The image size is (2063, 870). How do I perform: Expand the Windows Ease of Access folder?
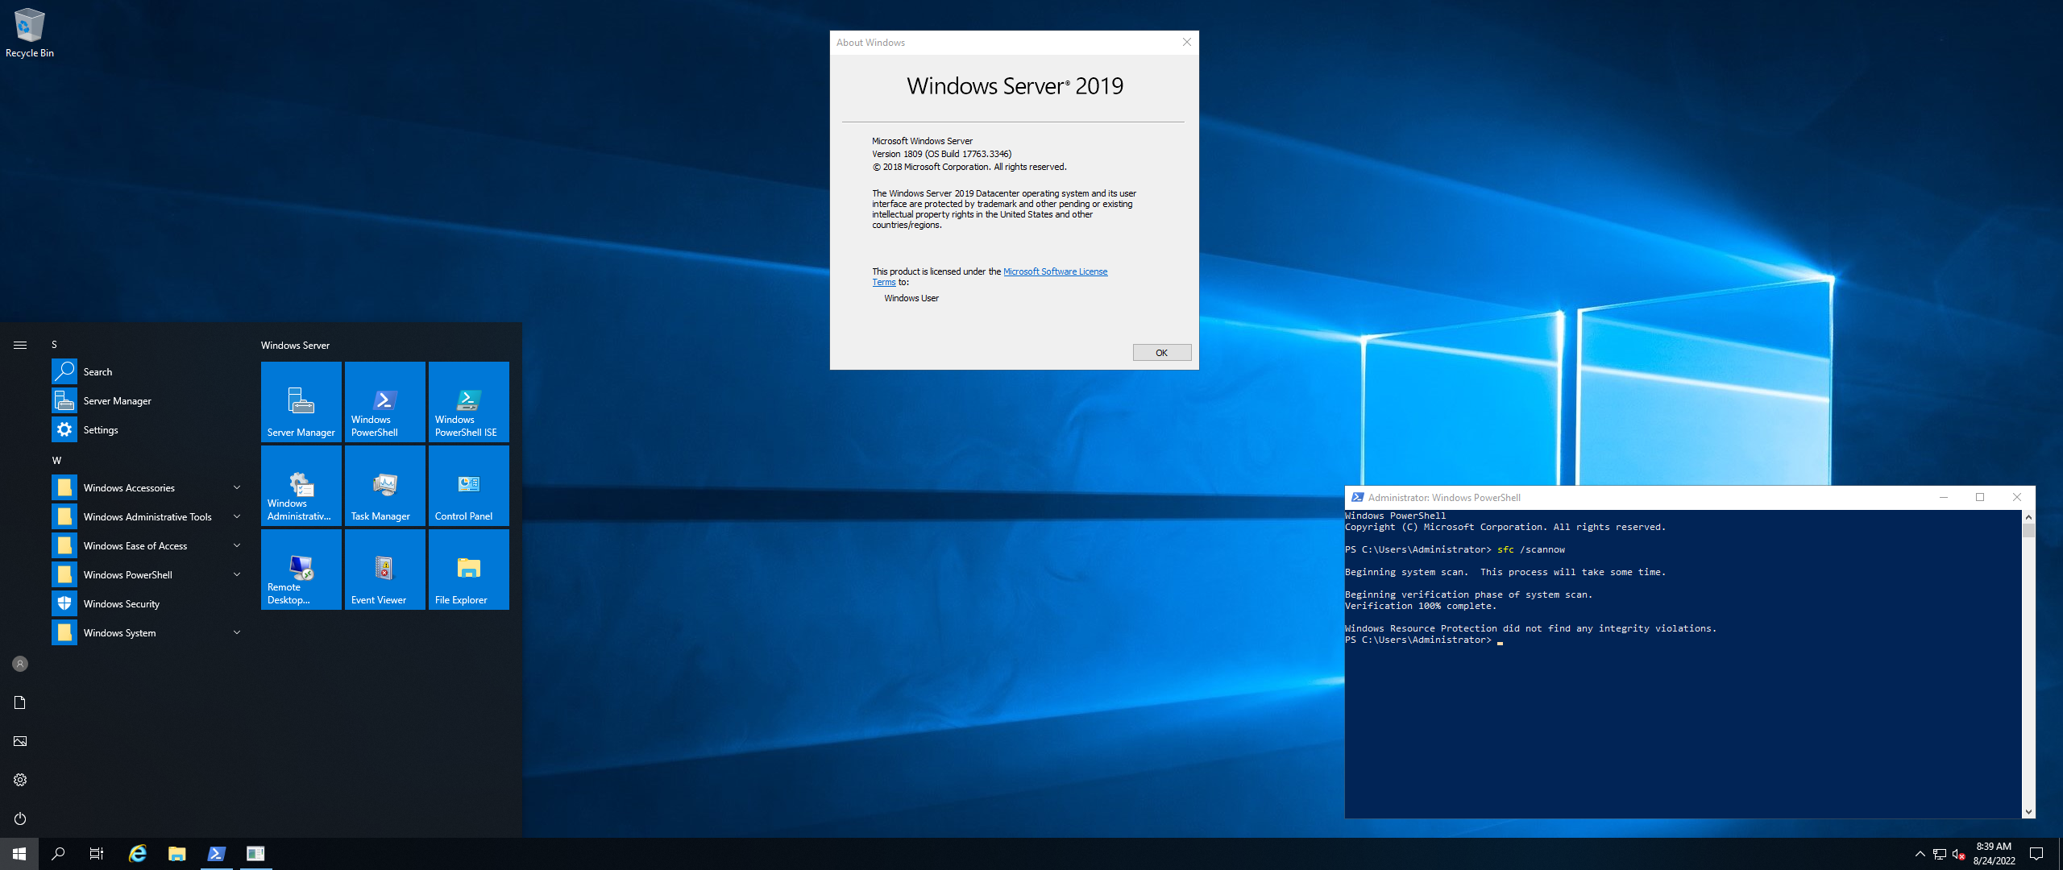pos(148,545)
